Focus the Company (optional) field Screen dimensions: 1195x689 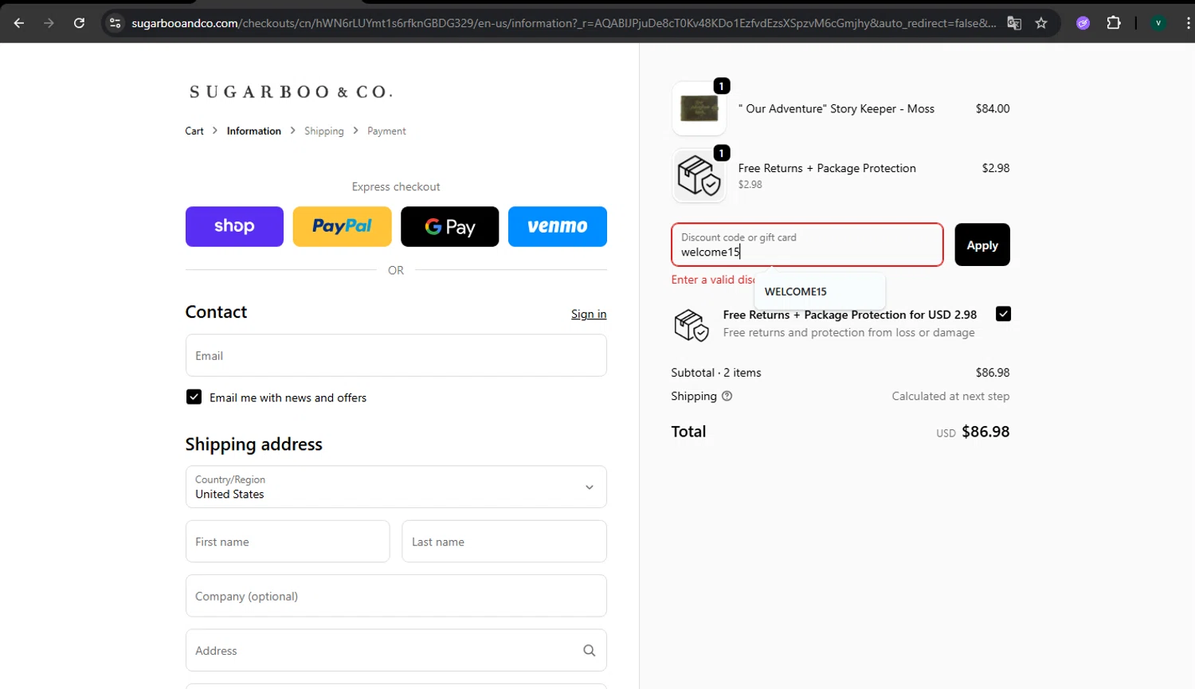[x=396, y=596]
